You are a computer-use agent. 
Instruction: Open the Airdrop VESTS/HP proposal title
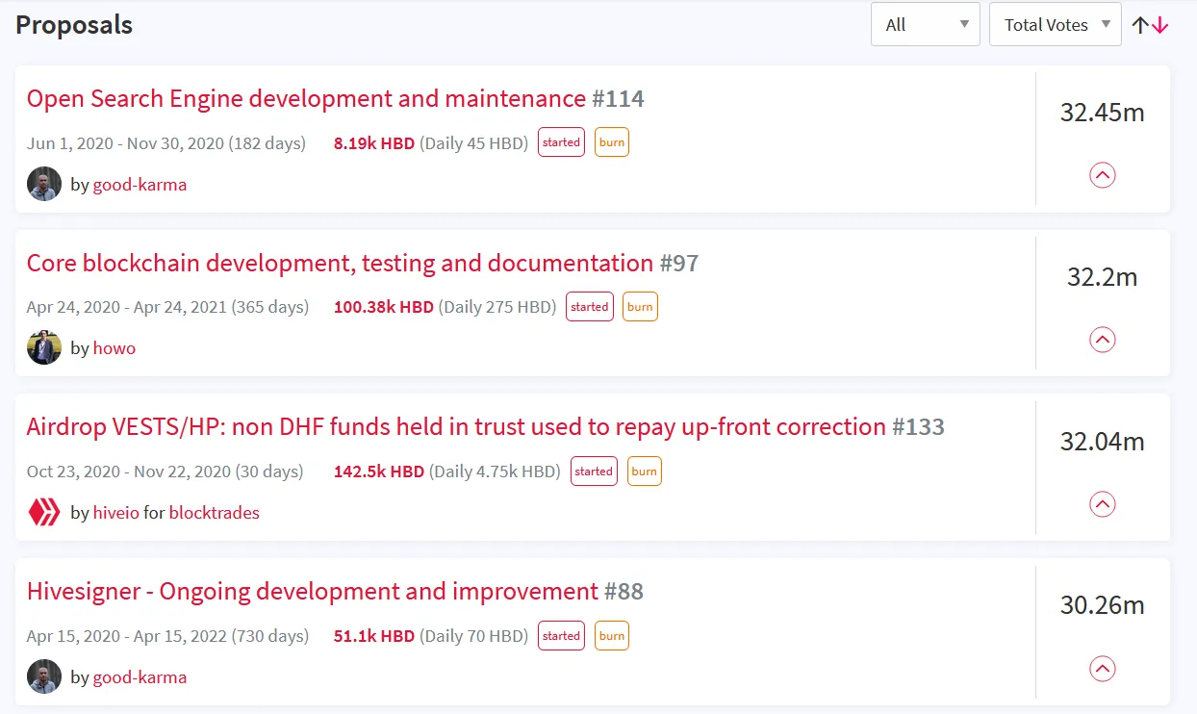456,426
